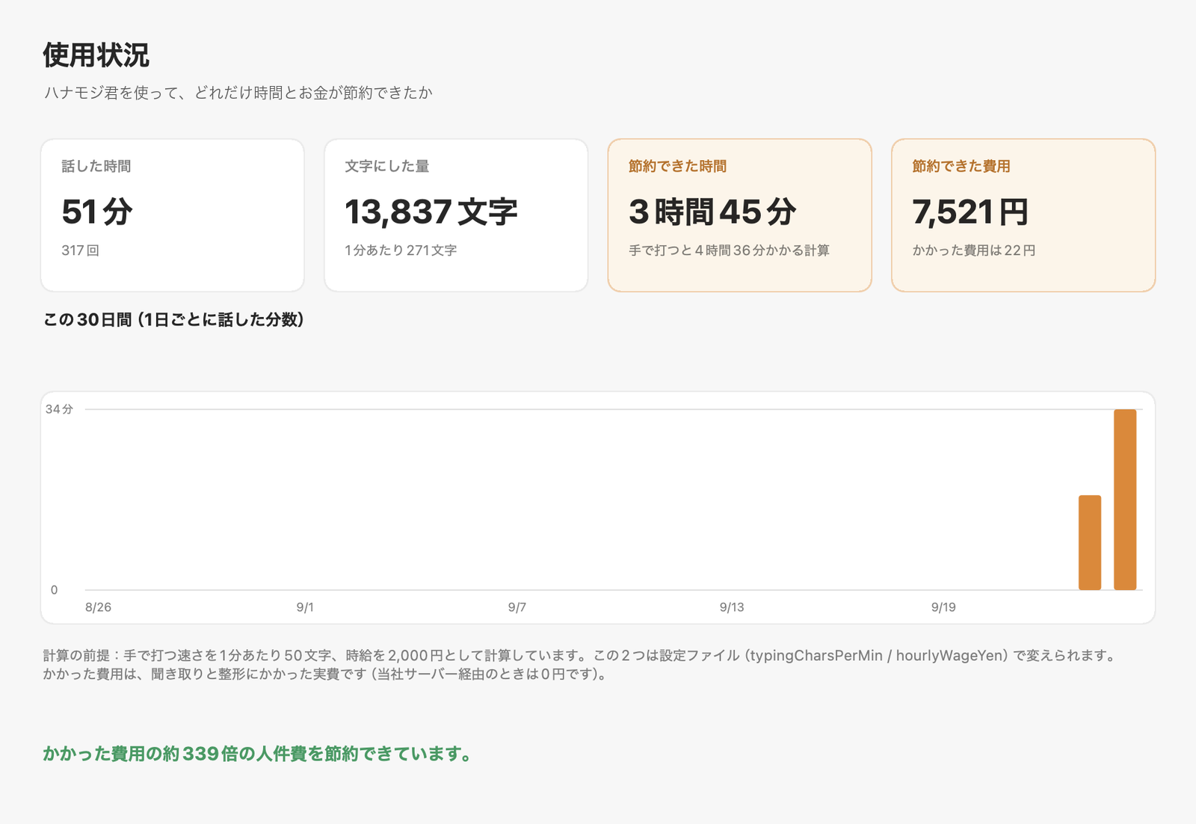The image size is (1196, 824).
Task: Click the 34分 y-axis label
Action: 59,409
